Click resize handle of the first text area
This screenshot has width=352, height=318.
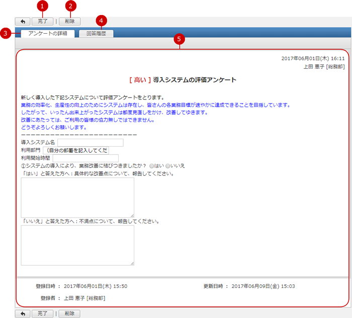(132, 215)
